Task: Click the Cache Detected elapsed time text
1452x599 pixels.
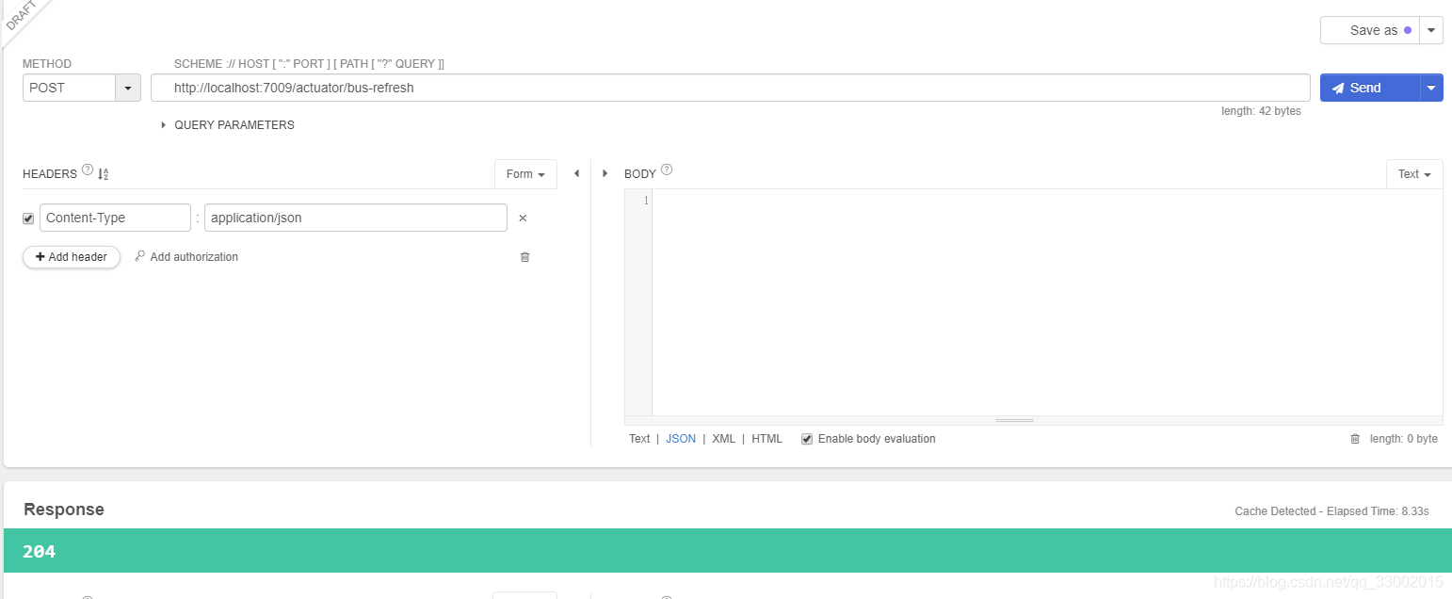Action: pos(1331,511)
